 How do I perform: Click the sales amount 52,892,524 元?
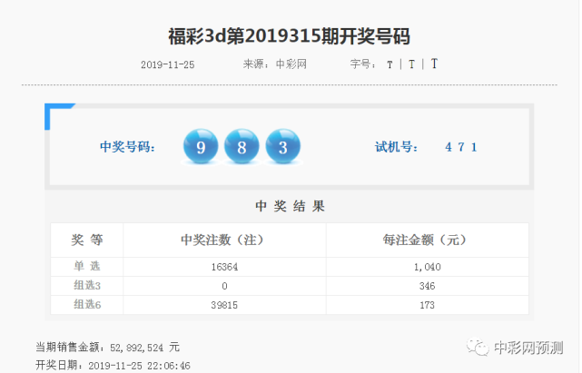click(x=144, y=348)
